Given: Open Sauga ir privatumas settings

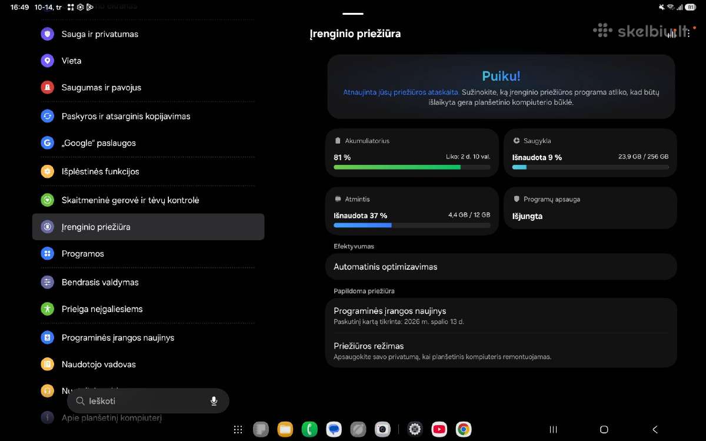Looking at the screenshot, I should pos(148,34).
